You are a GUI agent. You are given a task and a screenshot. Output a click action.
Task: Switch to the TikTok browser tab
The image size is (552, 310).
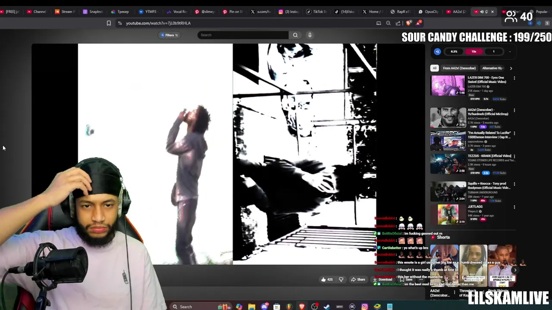click(x=317, y=12)
